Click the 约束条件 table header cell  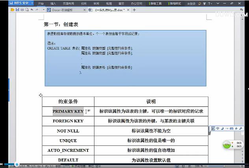(68, 102)
